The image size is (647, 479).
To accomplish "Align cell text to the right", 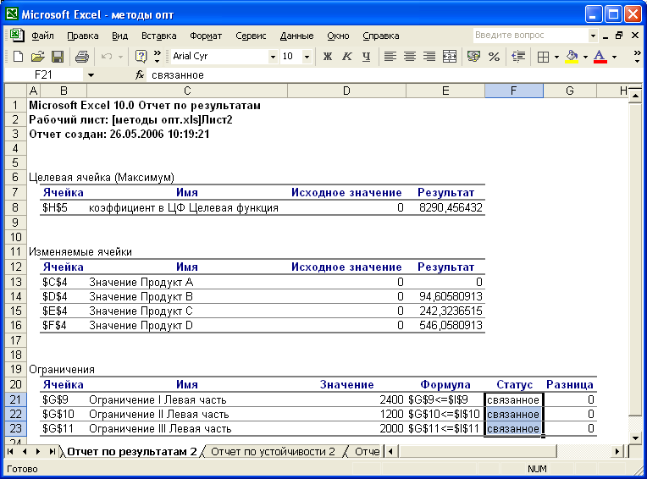I will pos(429,57).
